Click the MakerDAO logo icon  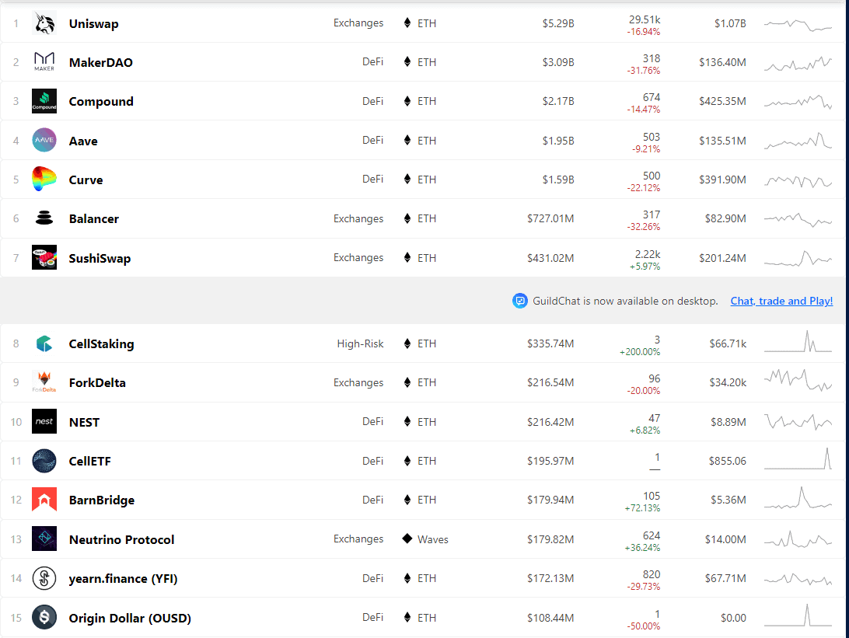click(44, 62)
